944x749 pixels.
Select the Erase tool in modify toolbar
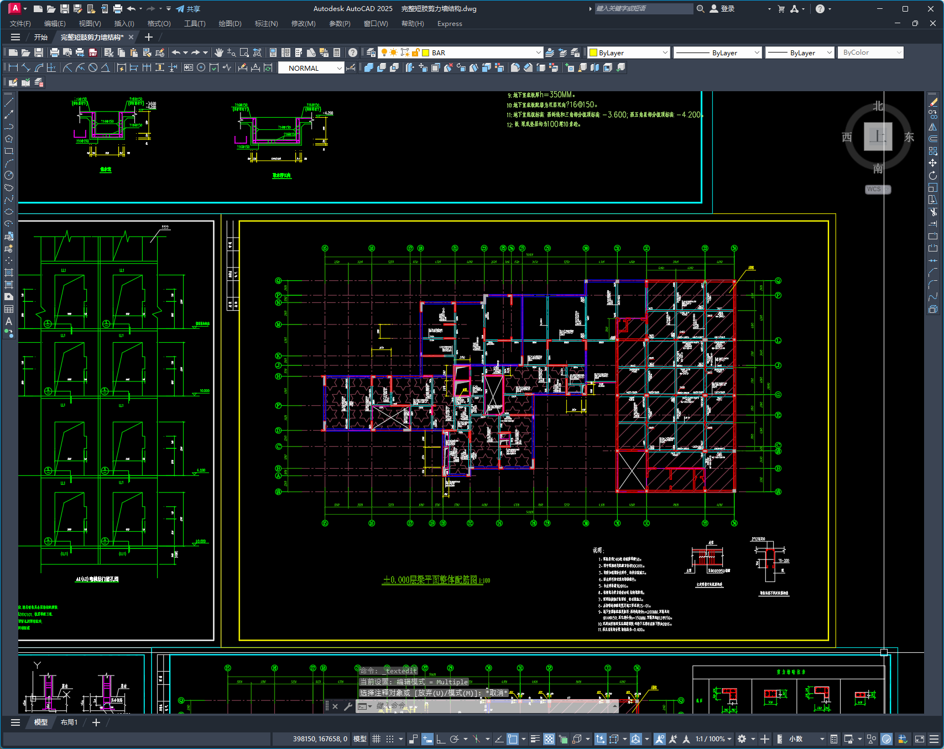[x=933, y=102]
